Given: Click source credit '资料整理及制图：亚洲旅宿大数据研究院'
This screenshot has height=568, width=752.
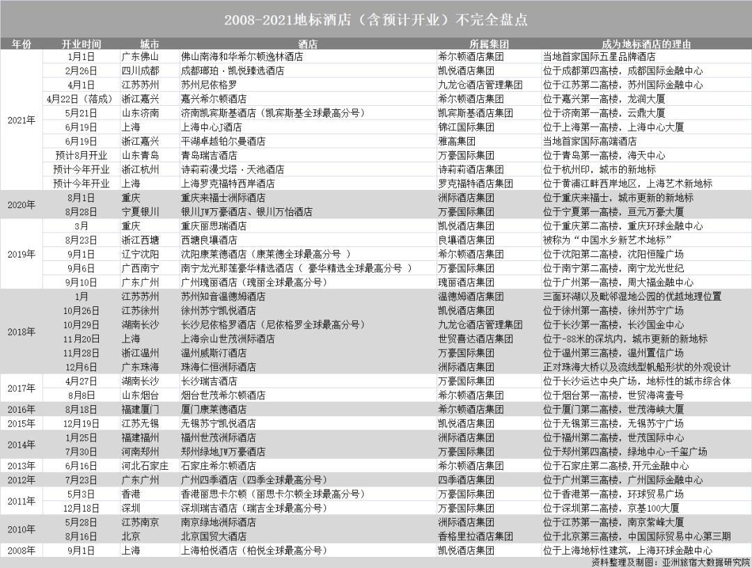Looking at the screenshot, I should (670, 562).
